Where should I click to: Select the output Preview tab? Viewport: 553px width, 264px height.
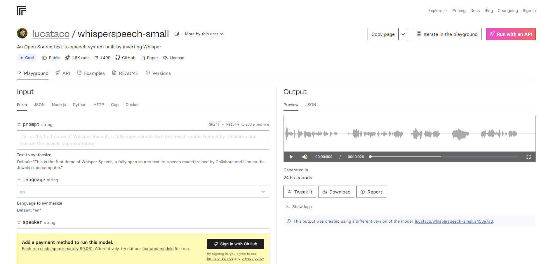pos(291,105)
